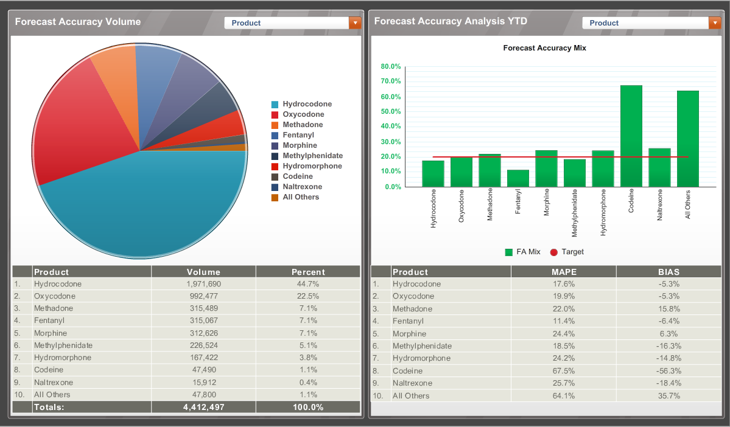The height and width of the screenshot is (427, 730).
Task: Click the Fentanyl bar in the bar chart
Action: (518, 176)
